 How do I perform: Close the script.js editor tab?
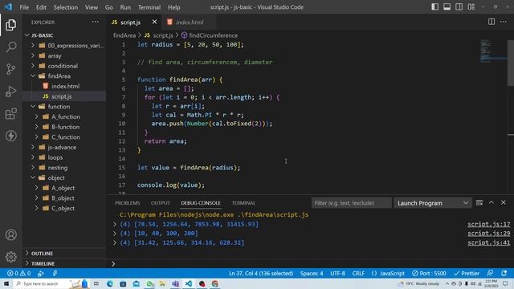point(154,22)
